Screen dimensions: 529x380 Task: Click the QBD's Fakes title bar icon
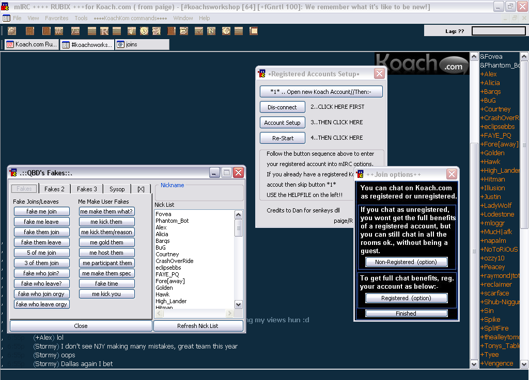tap(13, 173)
